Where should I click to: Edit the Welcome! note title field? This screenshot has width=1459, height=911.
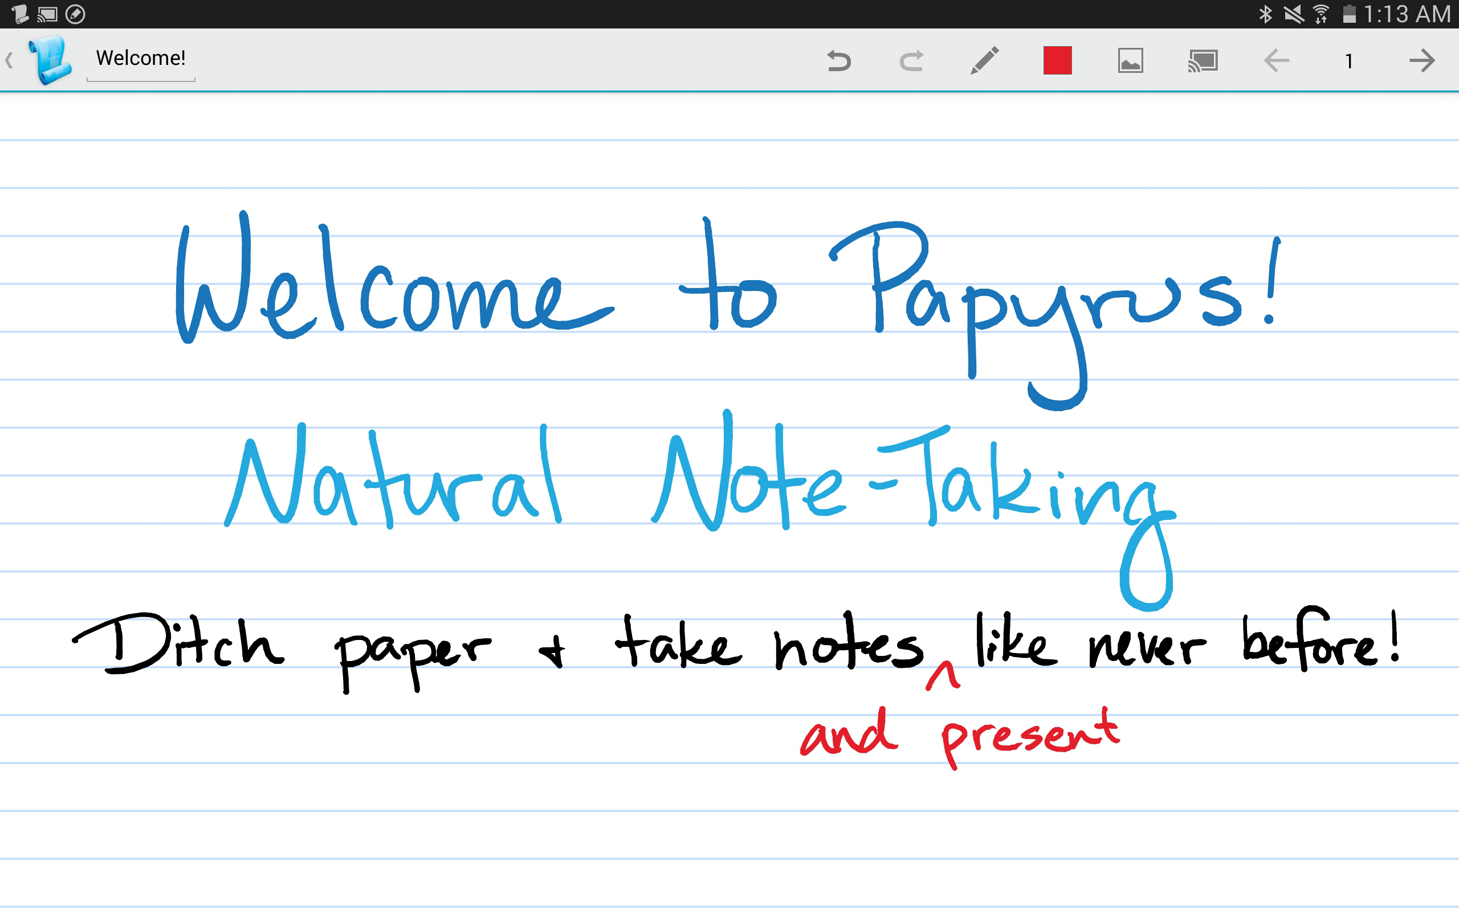[x=140, y=58]
